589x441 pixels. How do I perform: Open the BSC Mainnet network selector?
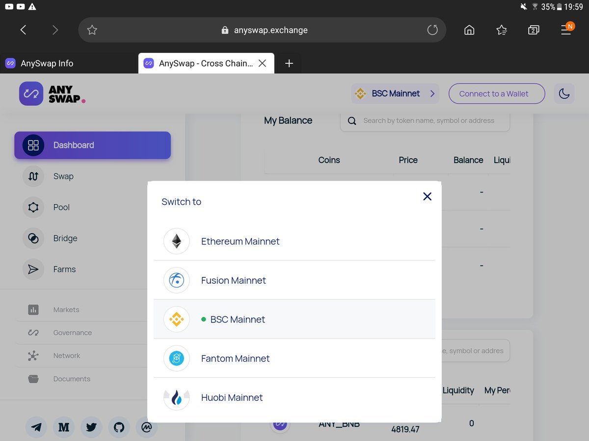tap(395, 94)
